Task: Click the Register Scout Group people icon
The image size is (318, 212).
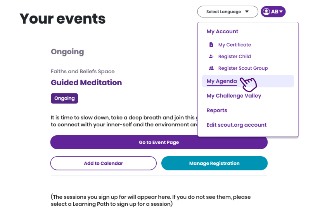Action: [x=211, y=68]
